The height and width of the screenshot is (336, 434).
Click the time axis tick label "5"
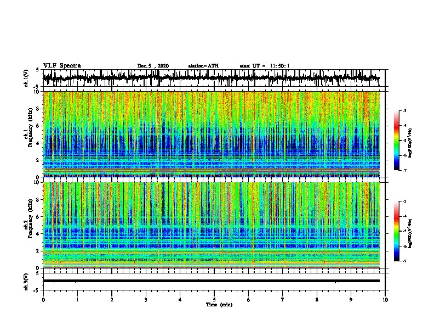214,300
